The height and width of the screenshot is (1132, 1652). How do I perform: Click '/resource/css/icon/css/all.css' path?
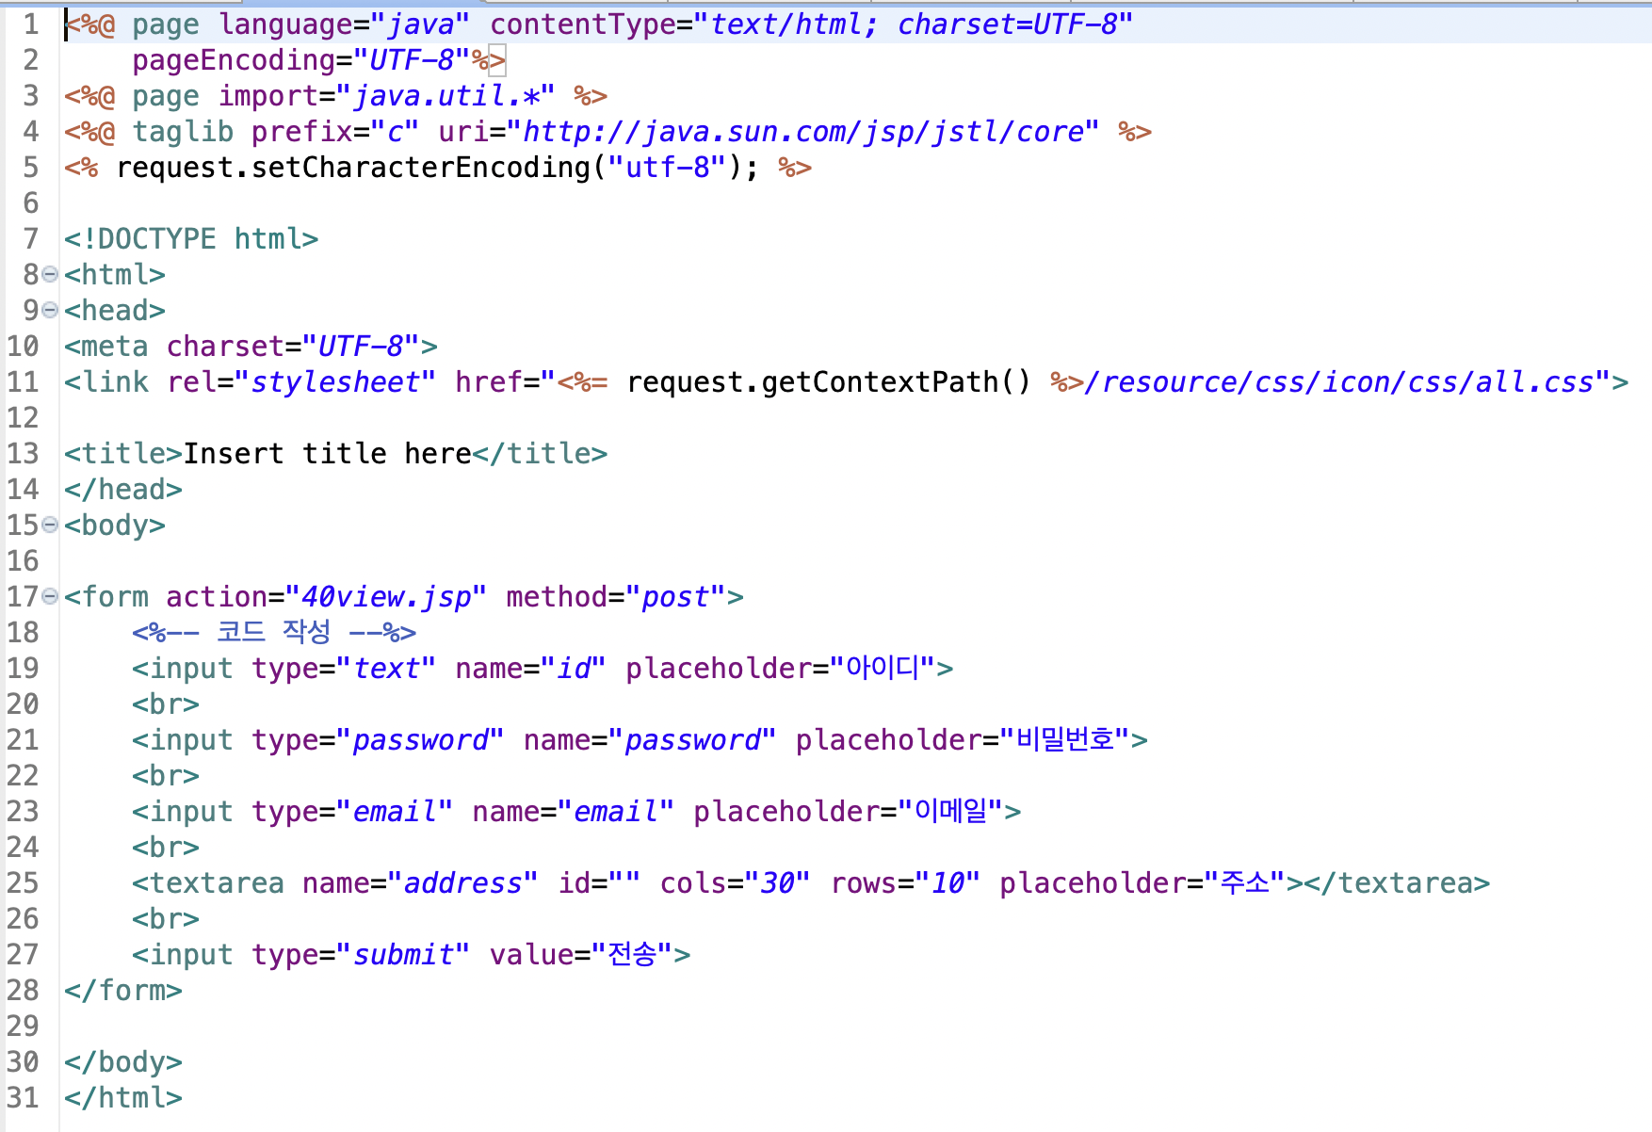coord(1339,382)
